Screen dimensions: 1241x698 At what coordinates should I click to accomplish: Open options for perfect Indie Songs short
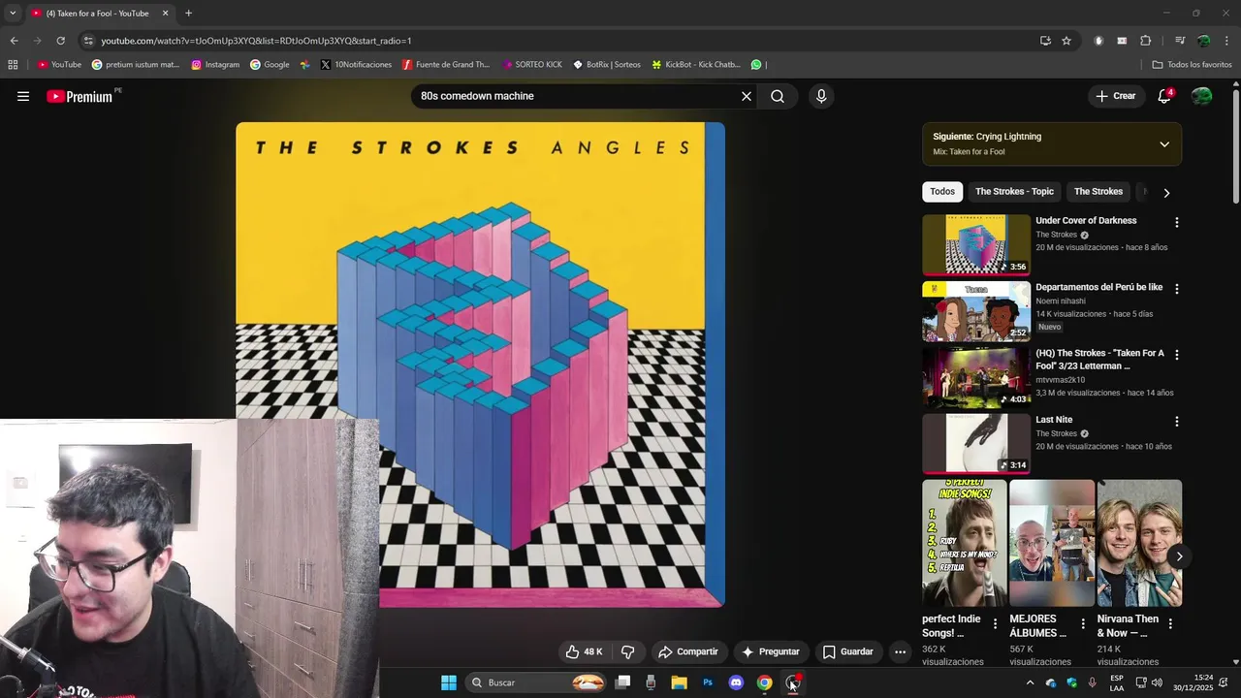click(x=995, y=623)
